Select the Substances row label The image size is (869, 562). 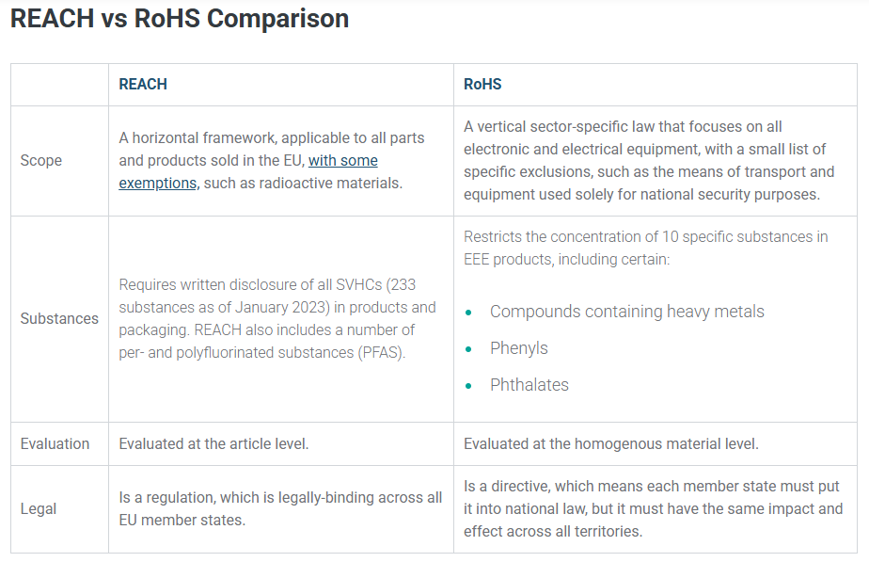pyautogui.click(x=59, y=319)
